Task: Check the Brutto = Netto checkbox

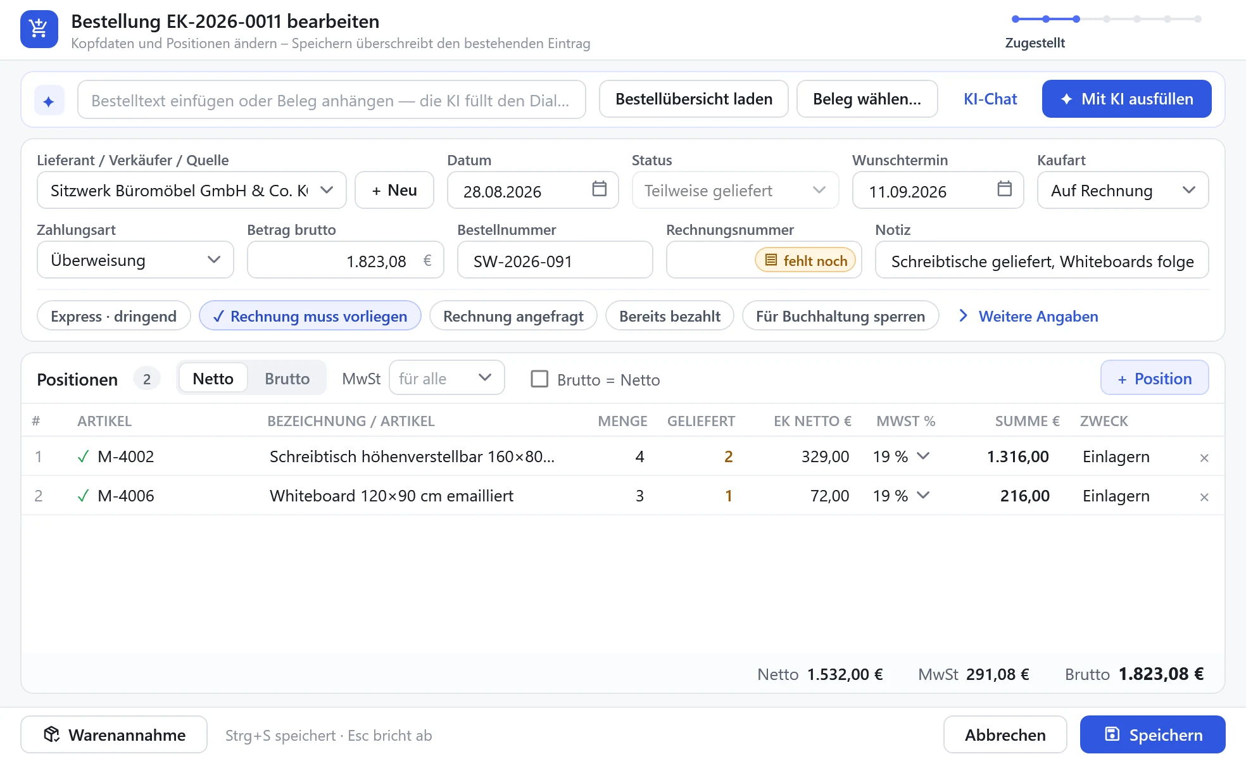Action: point(539,379)
